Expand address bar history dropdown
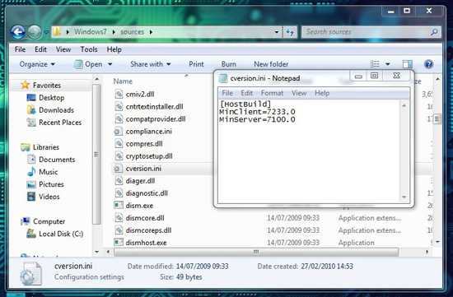 point(277,32)
